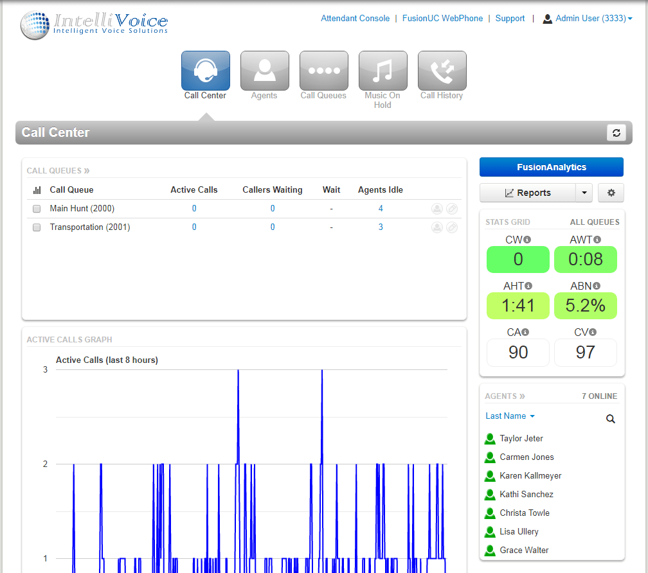Open the Attendant Console link
The height and width of the screenshot is (573, 648).
355,19
